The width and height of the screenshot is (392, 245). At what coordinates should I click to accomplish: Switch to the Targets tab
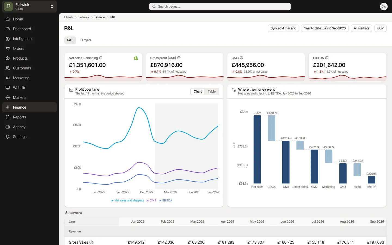[x=85, y=40]
